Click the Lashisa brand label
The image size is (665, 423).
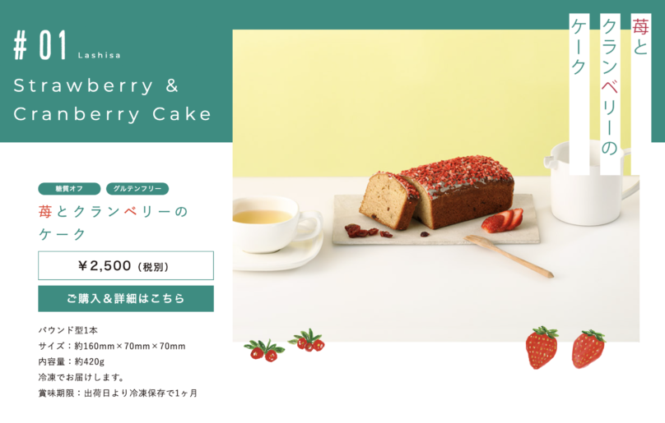[x=100, y=56]
